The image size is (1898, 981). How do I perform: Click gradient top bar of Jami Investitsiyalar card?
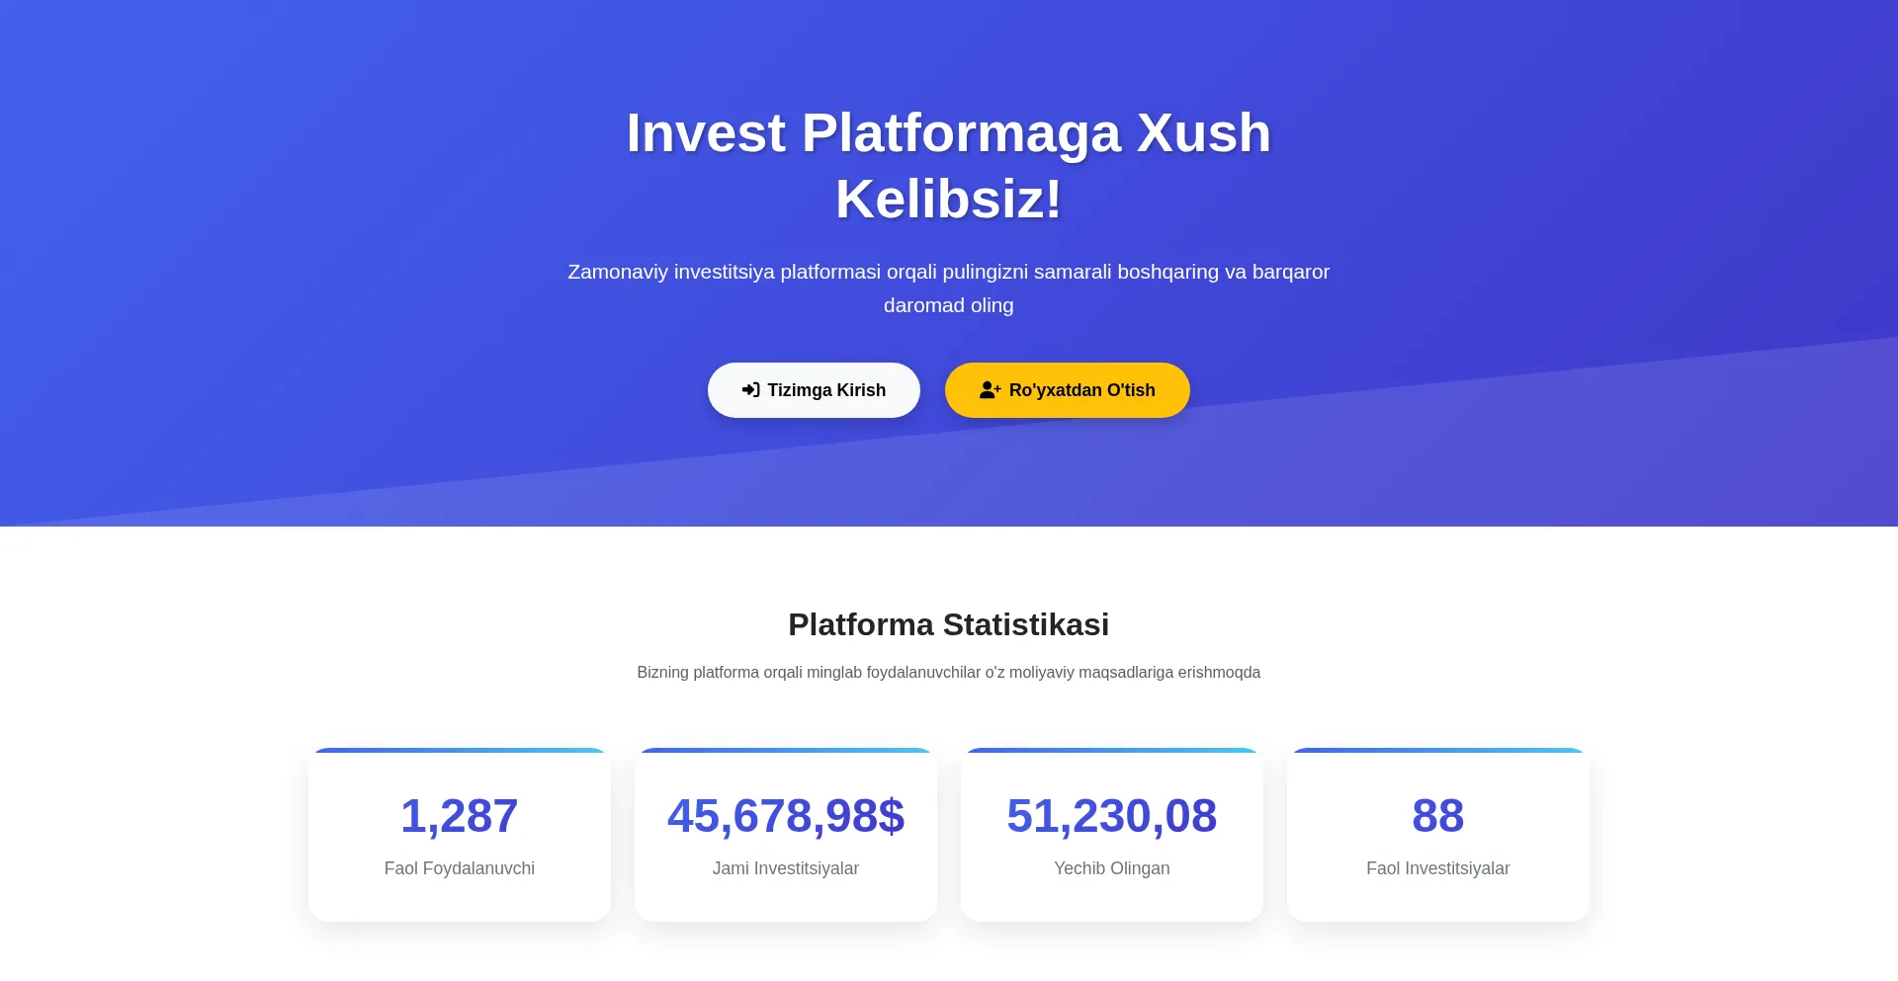pos(785,751)
